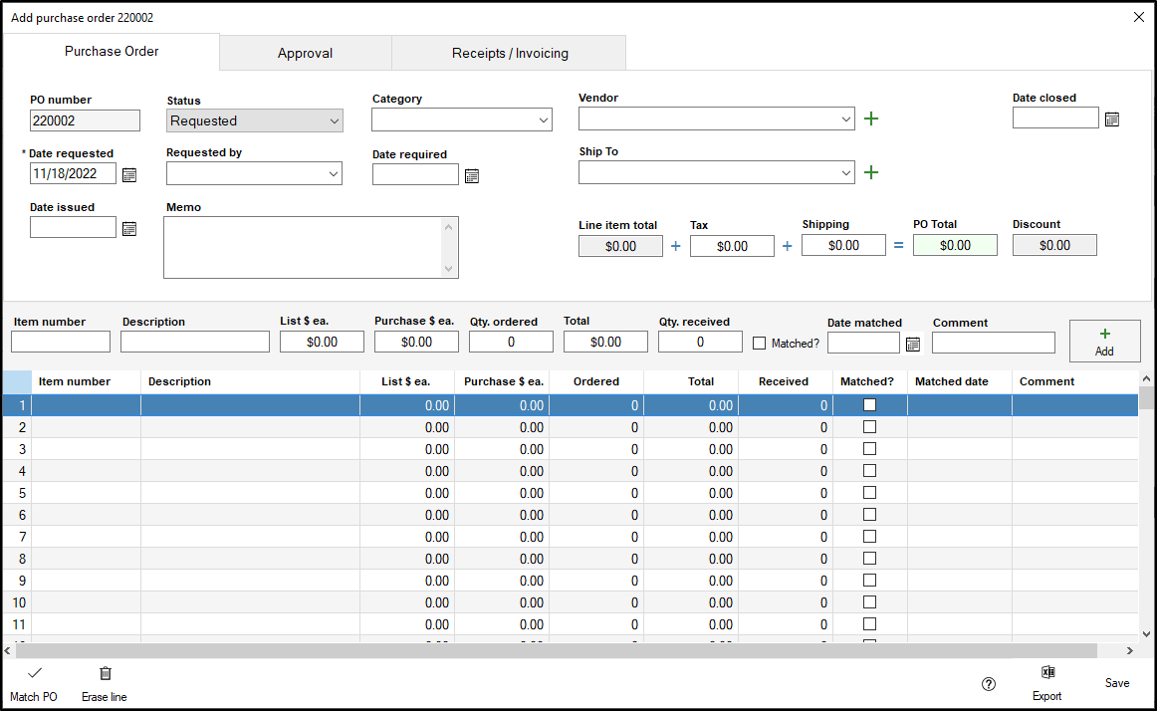The width and height of the screenshot is (1157, 711).
Task: Click the PO number field
Action: [x=85, y=120]
